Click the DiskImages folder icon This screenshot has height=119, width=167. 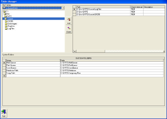(6, 24)
